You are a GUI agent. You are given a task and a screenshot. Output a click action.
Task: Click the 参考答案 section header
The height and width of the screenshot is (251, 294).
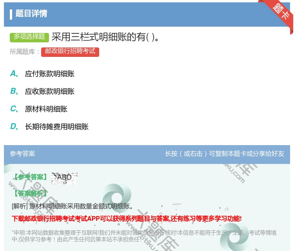click(22, 154)
